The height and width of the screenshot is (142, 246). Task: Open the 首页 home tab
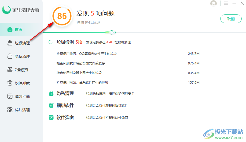click(18, 29)
